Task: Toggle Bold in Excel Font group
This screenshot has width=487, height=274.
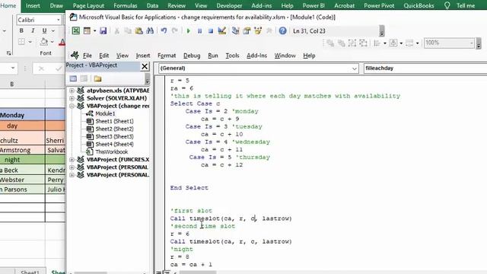Action: click(x=21, y=30)
